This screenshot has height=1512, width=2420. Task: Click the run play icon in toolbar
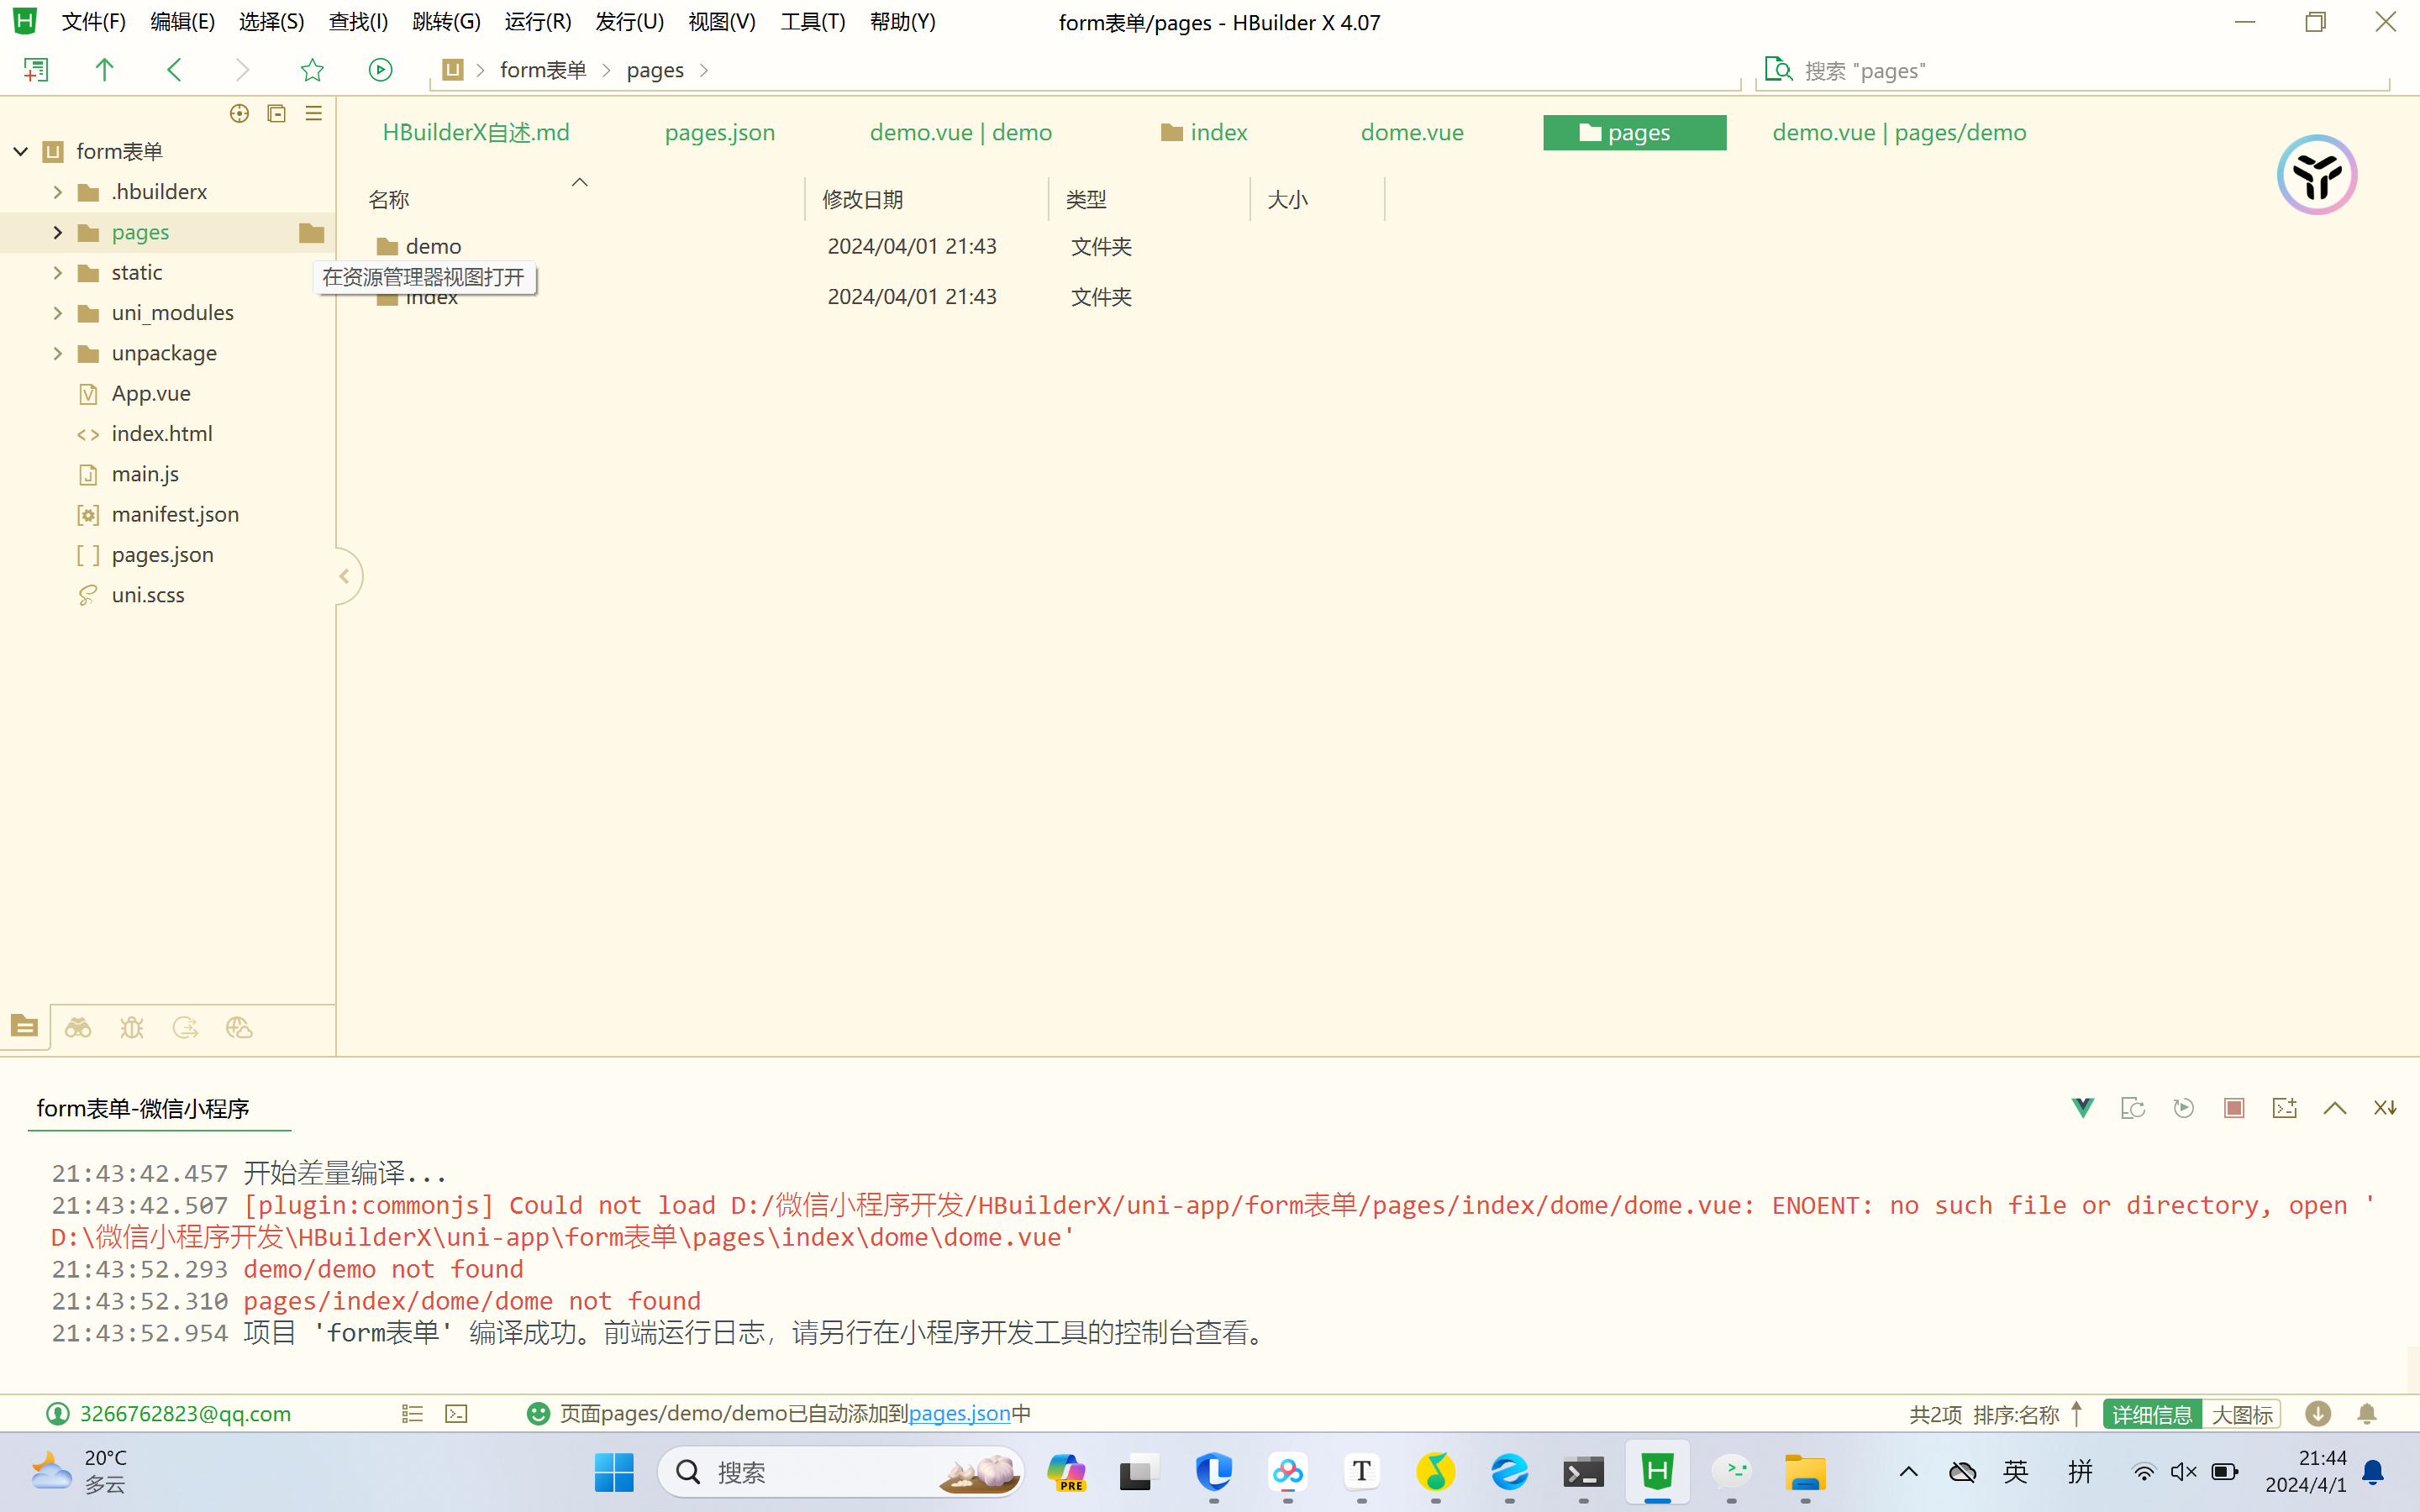[x=380, y=70]
